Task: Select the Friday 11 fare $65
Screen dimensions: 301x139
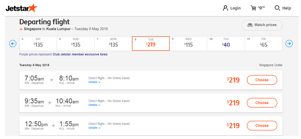Action: click(264, 43)
